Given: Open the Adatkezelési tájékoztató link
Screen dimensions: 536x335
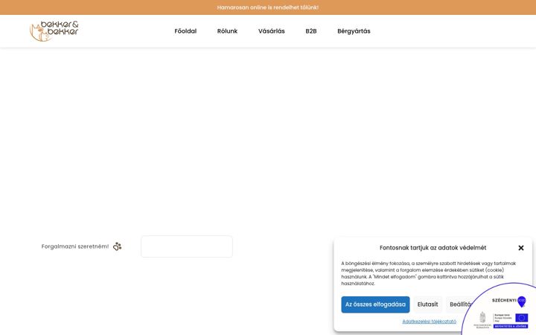Looking at the screenshot, I should pos(429,322).
